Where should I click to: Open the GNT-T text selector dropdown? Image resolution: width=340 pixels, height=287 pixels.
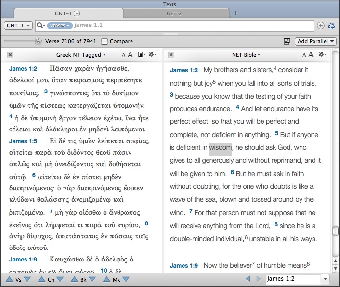tap(18, 25)
